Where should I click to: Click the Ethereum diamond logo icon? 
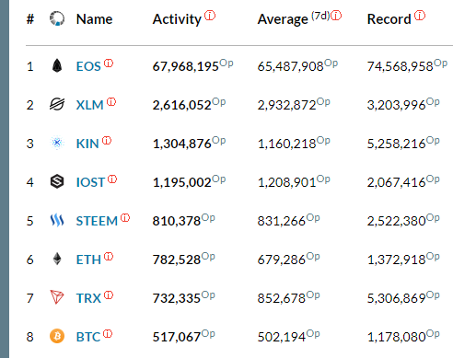pyautogui.click(x=57, y=259)
